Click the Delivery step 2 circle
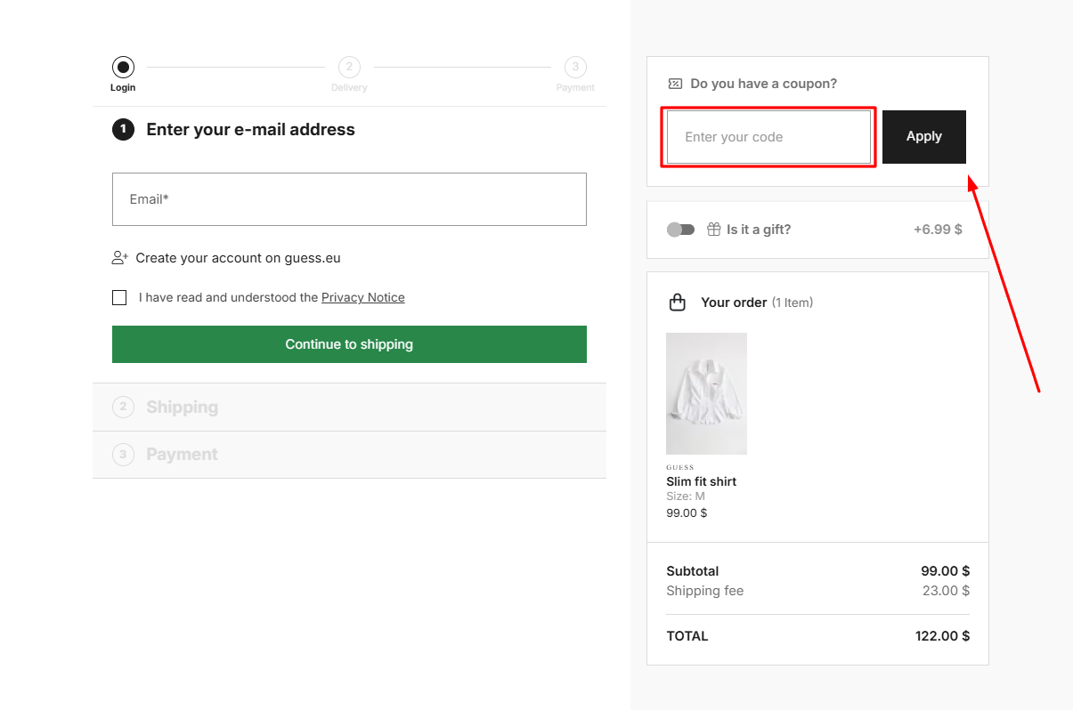Viewport: 1073px width, 710px height. (x=349, y=67)
